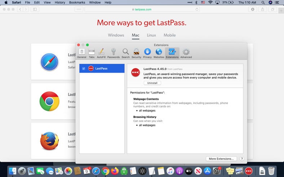Screen dimensions: 284x177
Task: Open the AutoFill preferences pane
Action: click(x=101, y=53)
